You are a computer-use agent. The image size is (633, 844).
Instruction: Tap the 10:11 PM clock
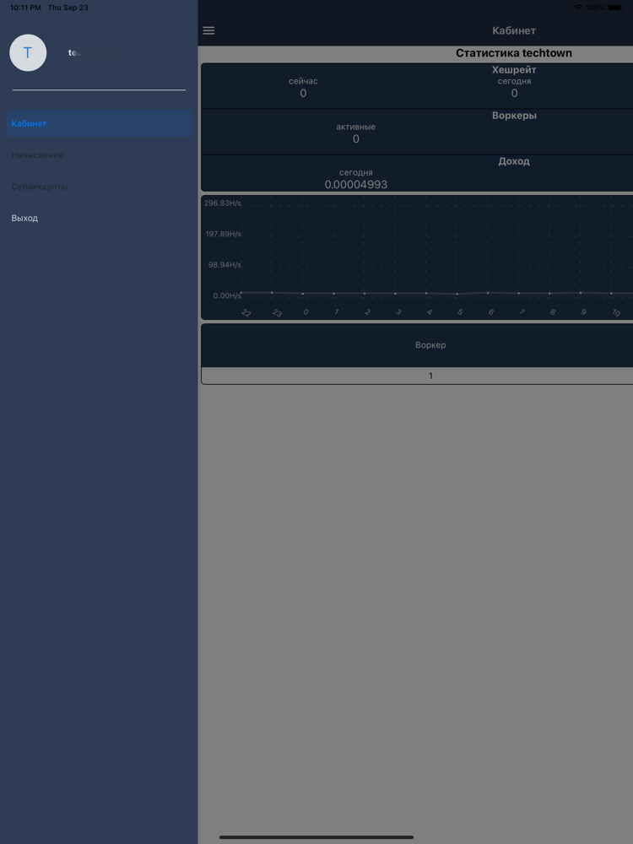pos(25,8)
